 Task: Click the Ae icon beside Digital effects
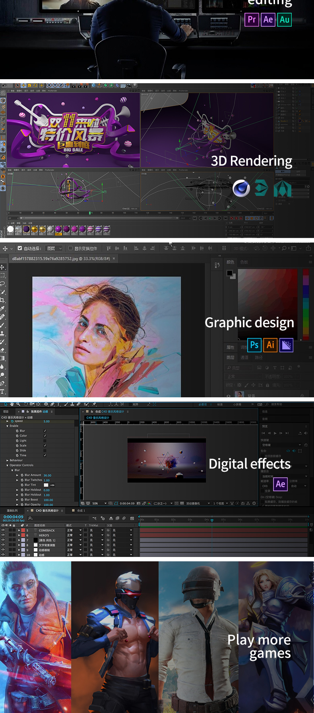point(281,484)
